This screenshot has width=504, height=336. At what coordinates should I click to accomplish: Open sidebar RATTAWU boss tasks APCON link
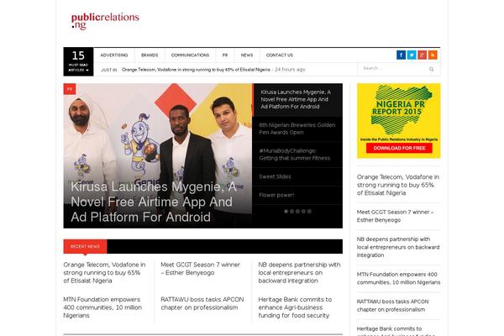coord(393,306)
